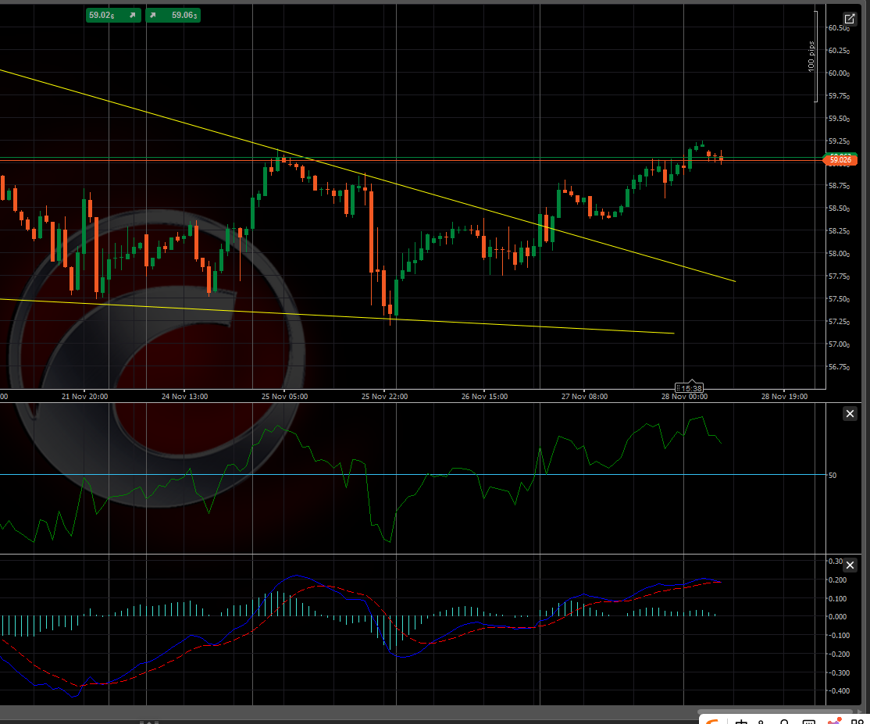Click the 58.00 price axis label

point(839,254)
